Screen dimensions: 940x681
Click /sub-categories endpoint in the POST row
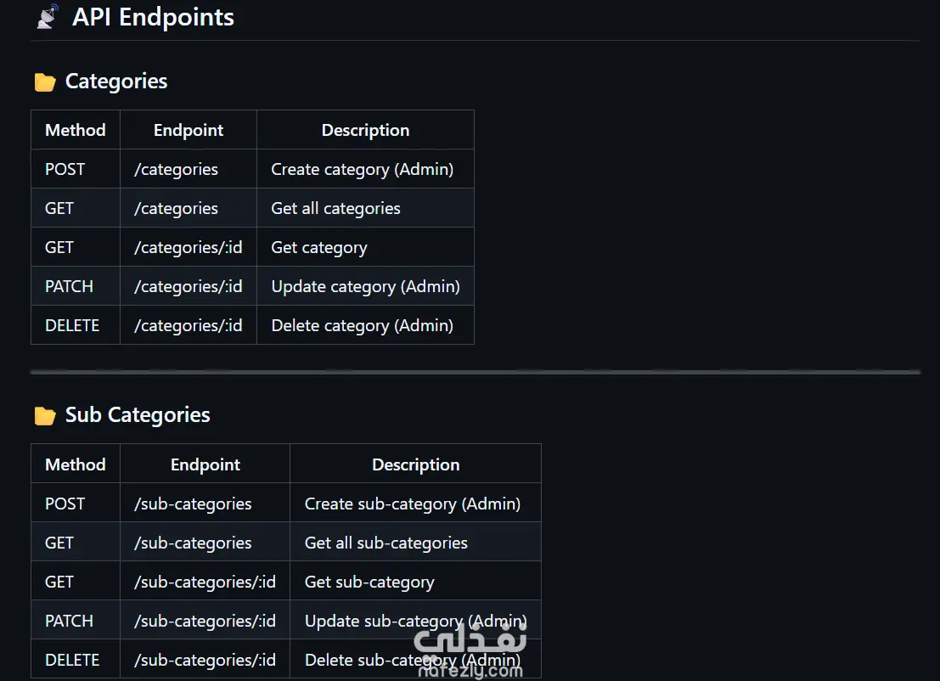tap(193, 504)
